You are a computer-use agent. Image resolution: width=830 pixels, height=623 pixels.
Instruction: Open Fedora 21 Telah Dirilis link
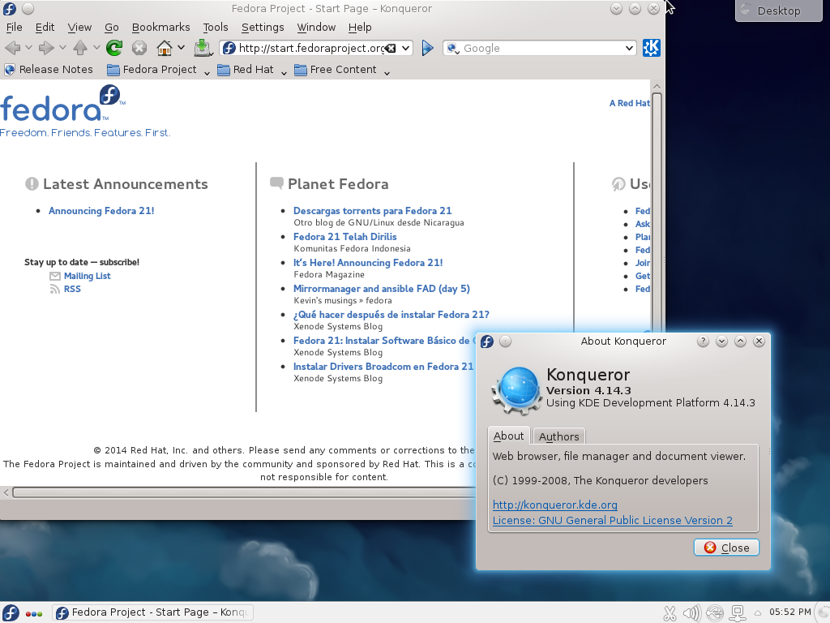click(345, 237)
